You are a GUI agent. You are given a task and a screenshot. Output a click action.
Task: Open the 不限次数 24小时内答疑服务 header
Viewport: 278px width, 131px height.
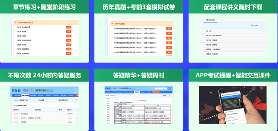44,75
